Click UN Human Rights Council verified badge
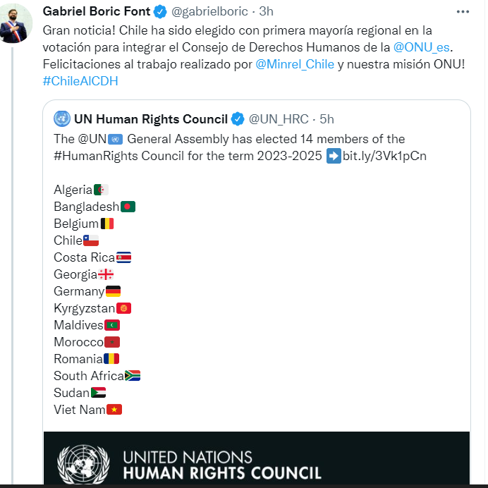 [238, 119]
